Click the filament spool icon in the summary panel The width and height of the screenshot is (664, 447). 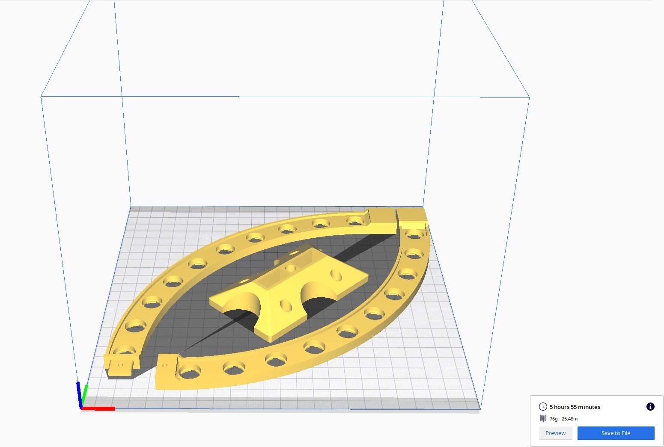coord(543,419)
